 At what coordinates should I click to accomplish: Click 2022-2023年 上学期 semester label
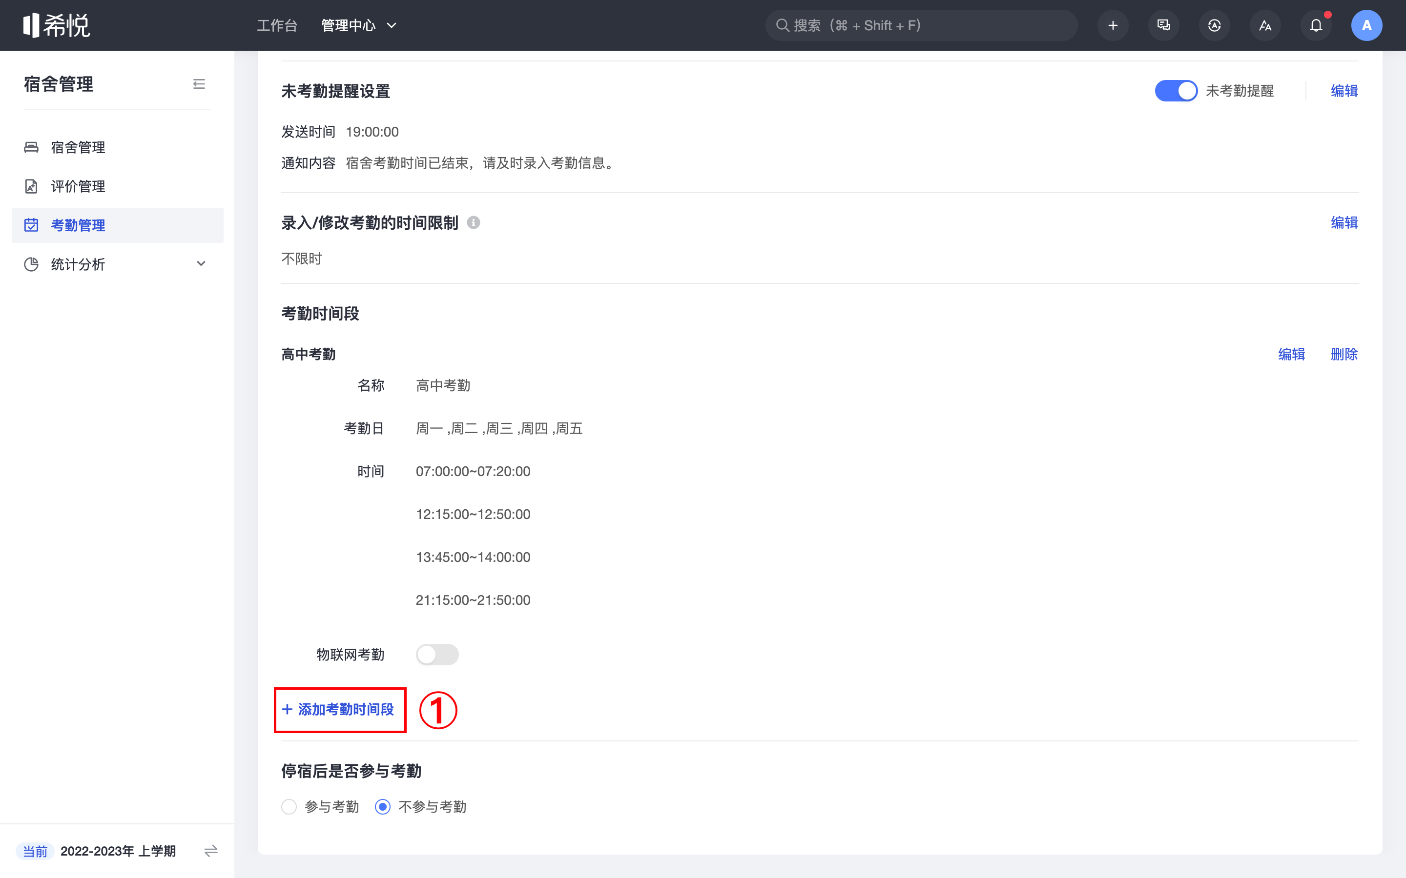click(118, 851)
